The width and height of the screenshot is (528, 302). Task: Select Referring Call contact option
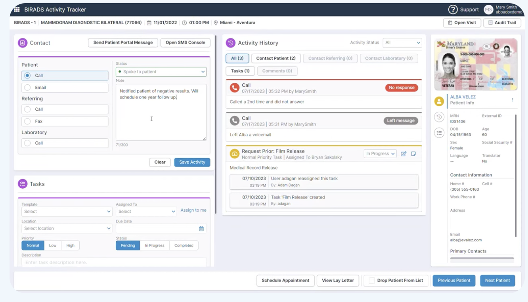coord(65,109)
